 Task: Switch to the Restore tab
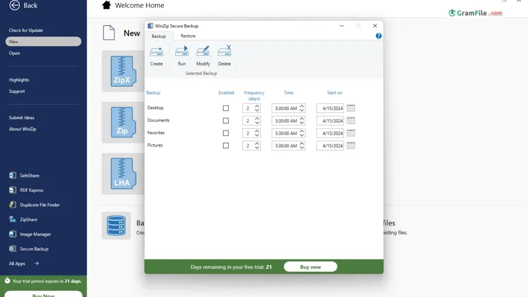(x=188, y=36)
